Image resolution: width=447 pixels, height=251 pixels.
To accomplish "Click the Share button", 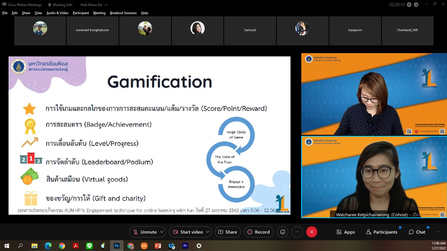I will 227,232.
